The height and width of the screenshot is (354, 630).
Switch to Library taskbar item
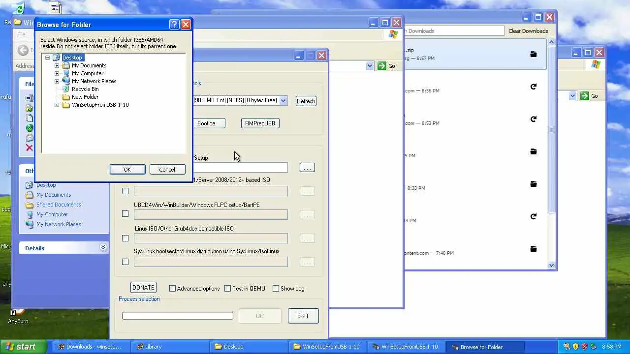click(170, 347)
